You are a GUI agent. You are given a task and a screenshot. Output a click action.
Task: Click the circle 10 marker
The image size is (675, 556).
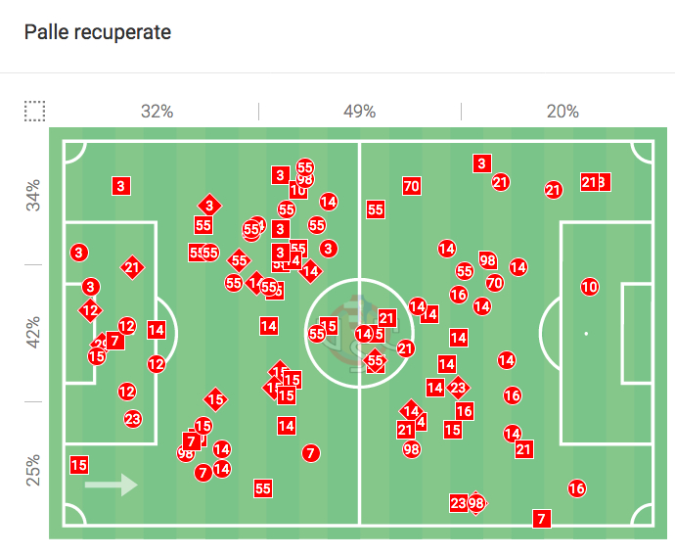coord(589,287)
